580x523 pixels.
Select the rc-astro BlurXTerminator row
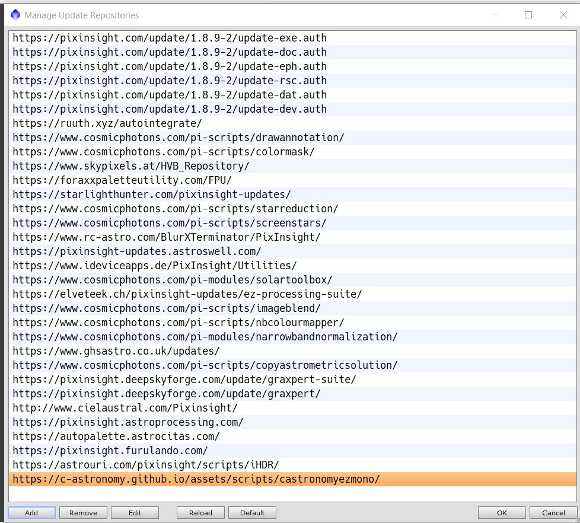click(292, 237)
